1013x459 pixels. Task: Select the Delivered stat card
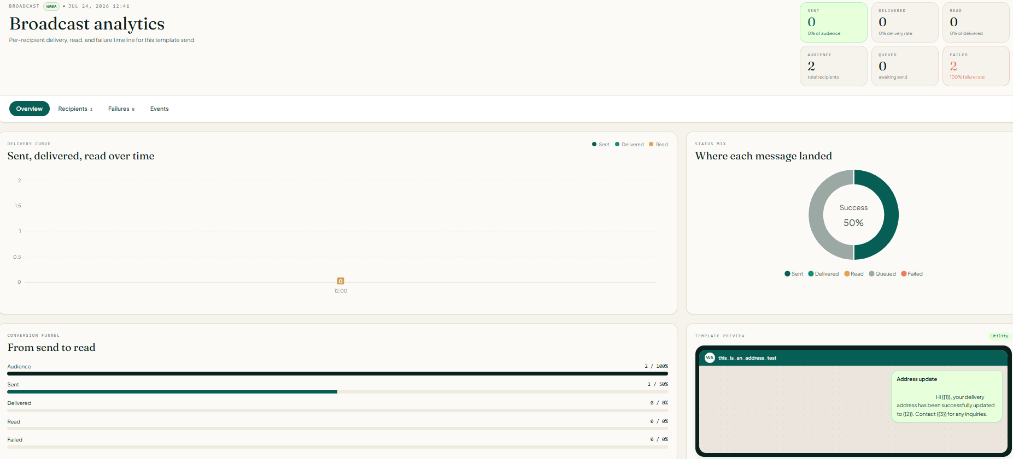(x=905, y=22)
